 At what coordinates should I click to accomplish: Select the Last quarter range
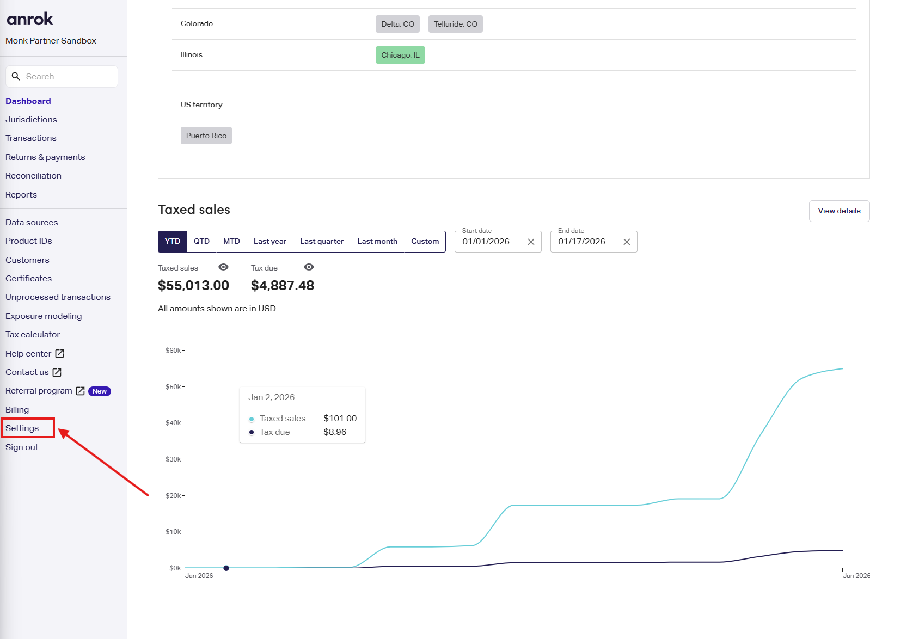click(x=321, y=242)
